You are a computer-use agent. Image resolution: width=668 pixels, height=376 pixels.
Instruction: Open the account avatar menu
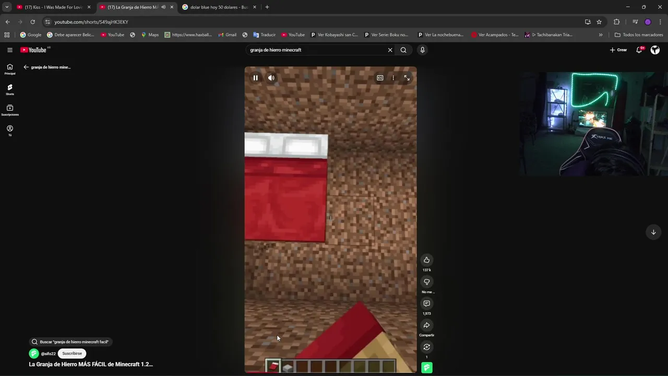tap(655, 50)
